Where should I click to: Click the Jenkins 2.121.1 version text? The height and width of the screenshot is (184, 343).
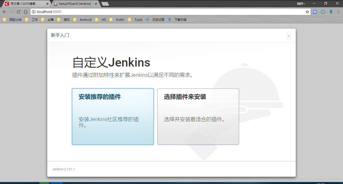point(64,169)
